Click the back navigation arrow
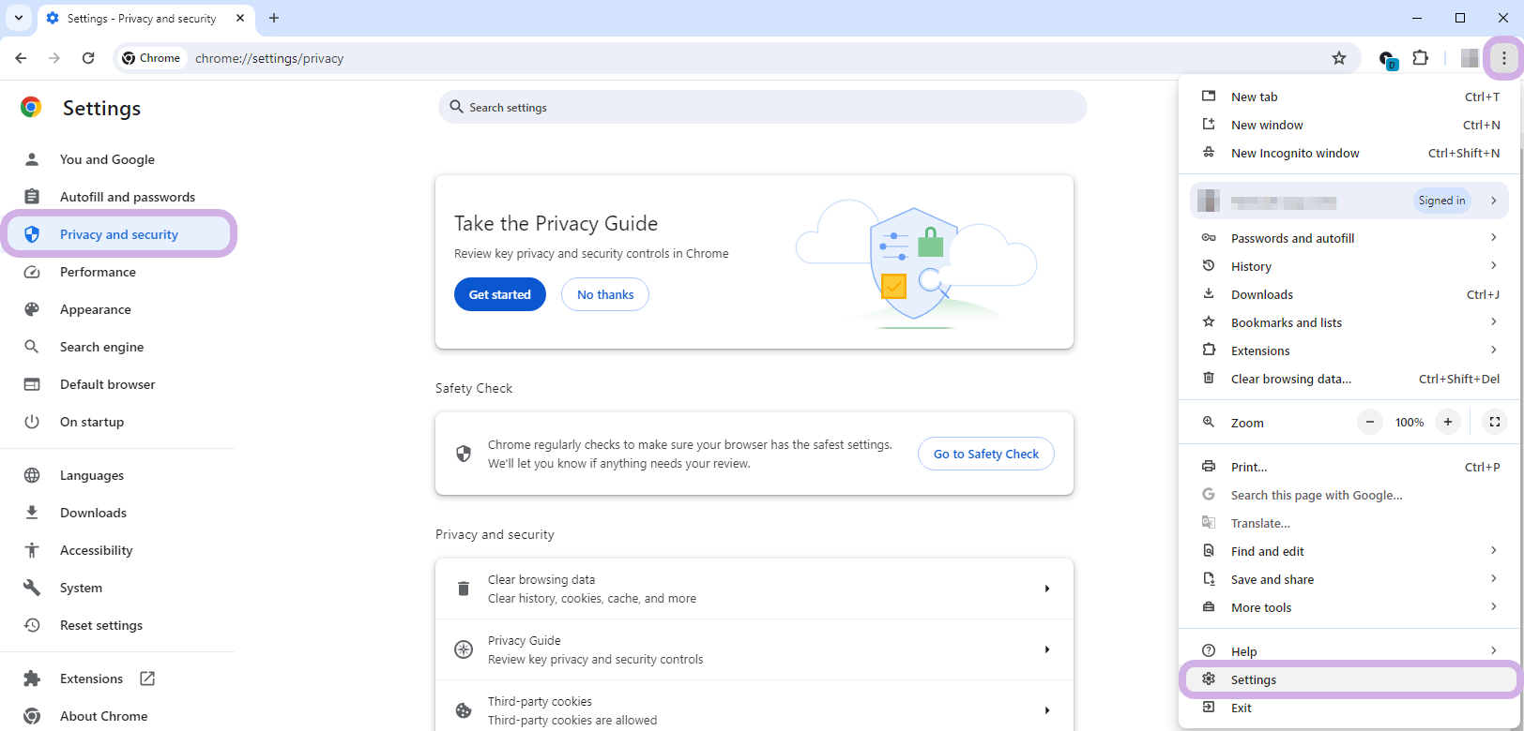Screen dimensions: 1524x731 coord(21,58)
